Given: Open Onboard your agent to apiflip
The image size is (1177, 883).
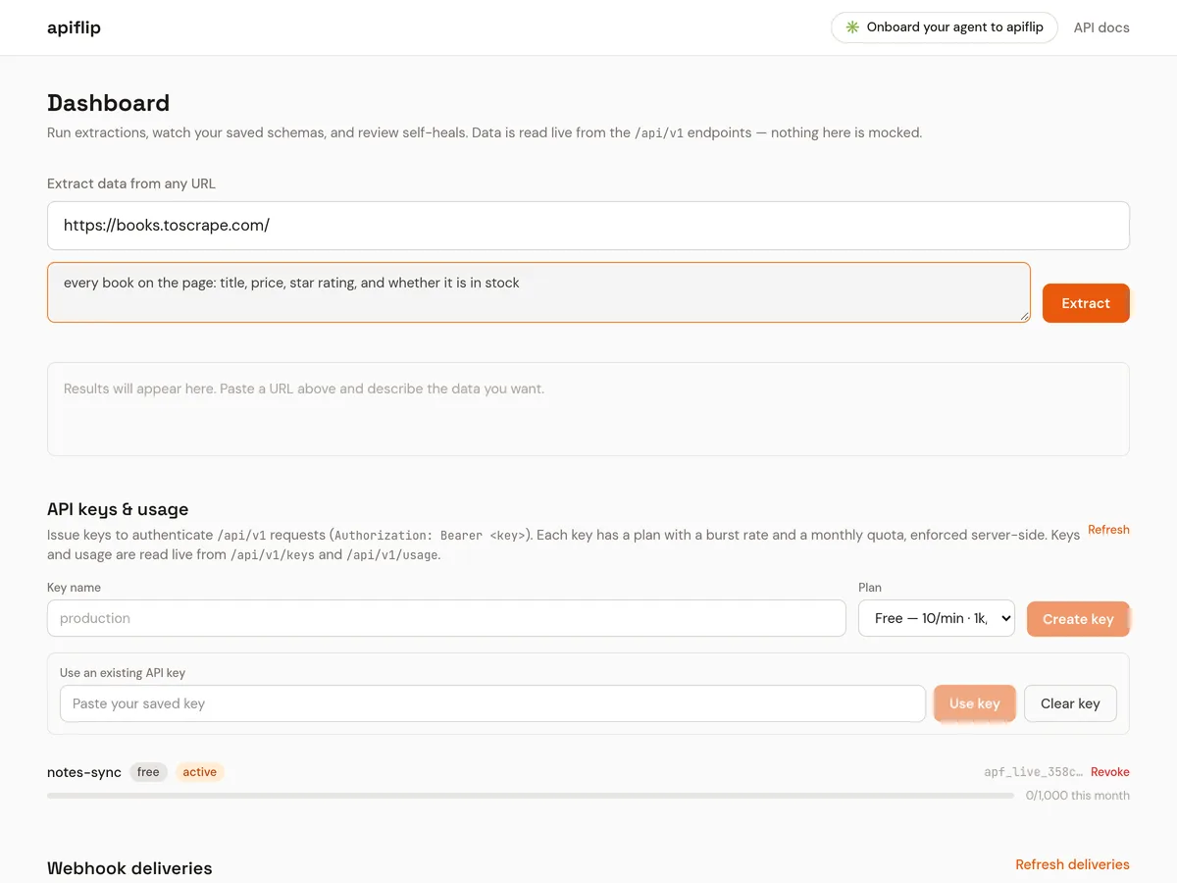Looking at the screenshot, I should pyautogui.click(x=945, y=27).
